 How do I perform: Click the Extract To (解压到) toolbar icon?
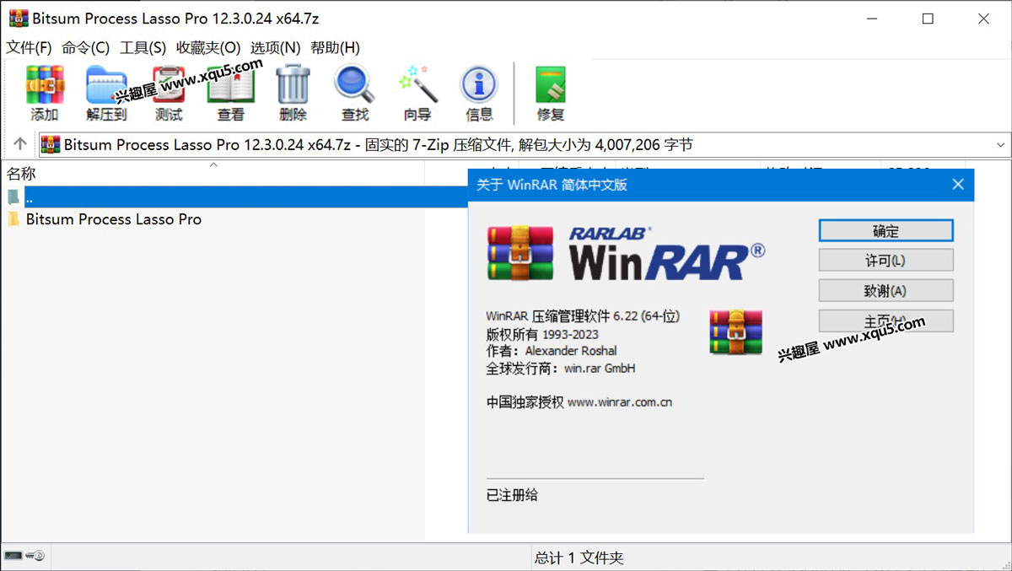coord(106,94)
